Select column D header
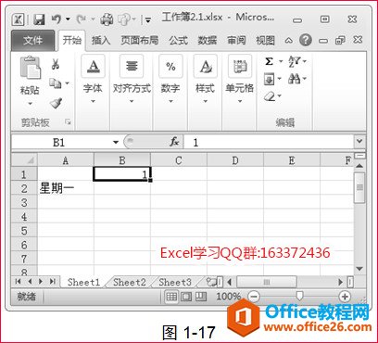The height and width of the screenshot is (343, 378). point(235,160)
